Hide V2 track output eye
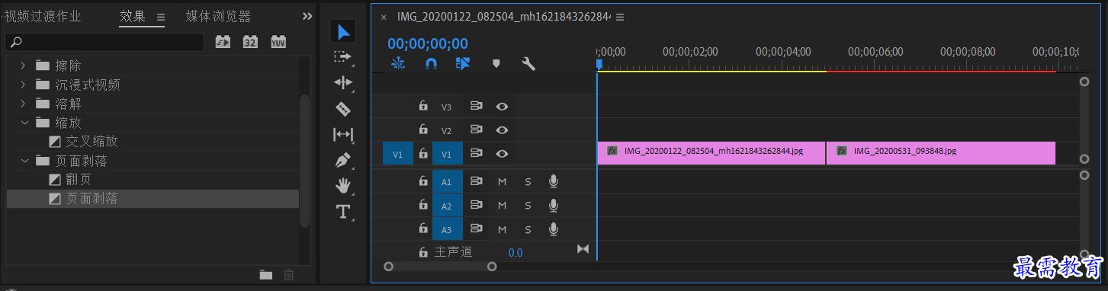 point(502,130)
